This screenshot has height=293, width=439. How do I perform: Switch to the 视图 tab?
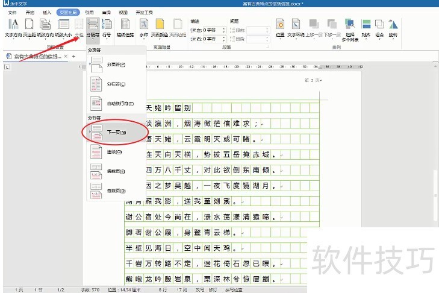coord(123,12)
